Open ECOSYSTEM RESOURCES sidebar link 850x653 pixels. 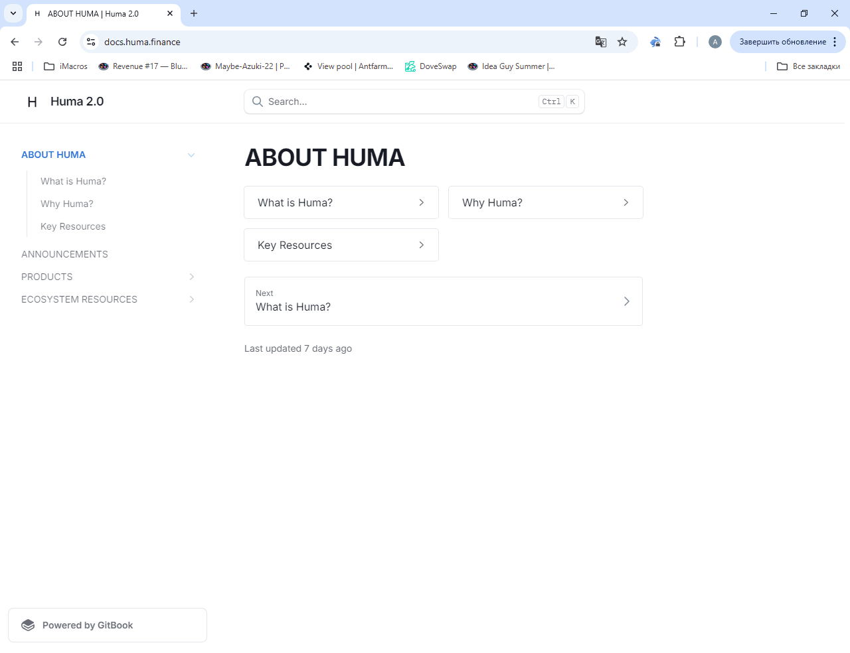[x=79, y=299]
